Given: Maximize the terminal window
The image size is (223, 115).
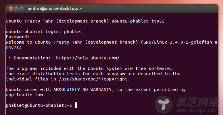Looking at the screenshot, I should click(21, 9).
